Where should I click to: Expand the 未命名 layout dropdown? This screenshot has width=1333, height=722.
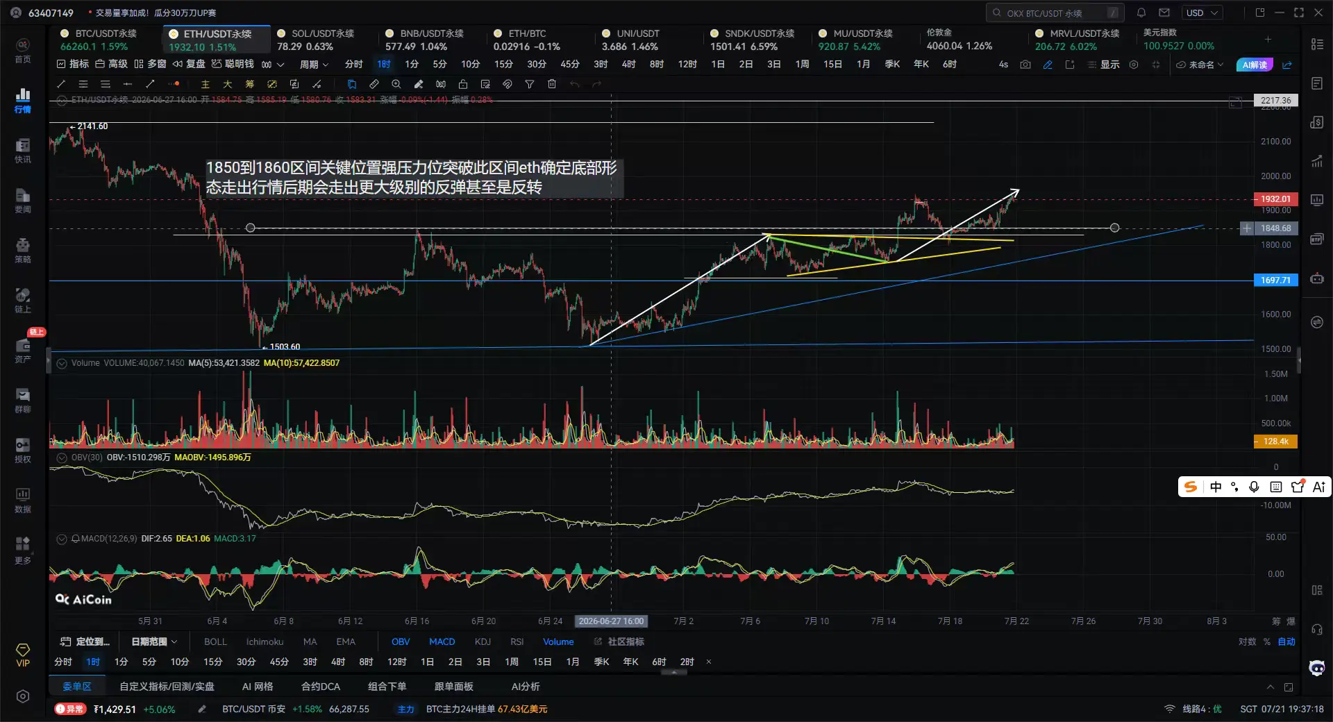(x=1200, y=65)
